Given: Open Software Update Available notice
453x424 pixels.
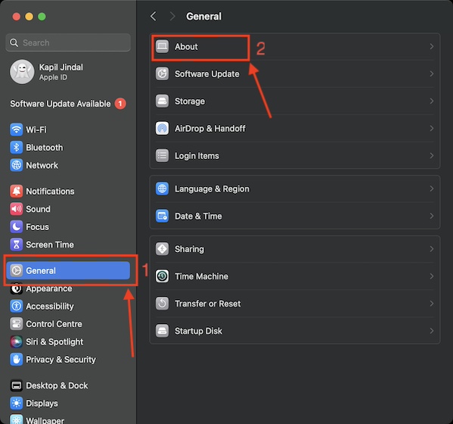Looking at the screenshot, I should (68, 104).
